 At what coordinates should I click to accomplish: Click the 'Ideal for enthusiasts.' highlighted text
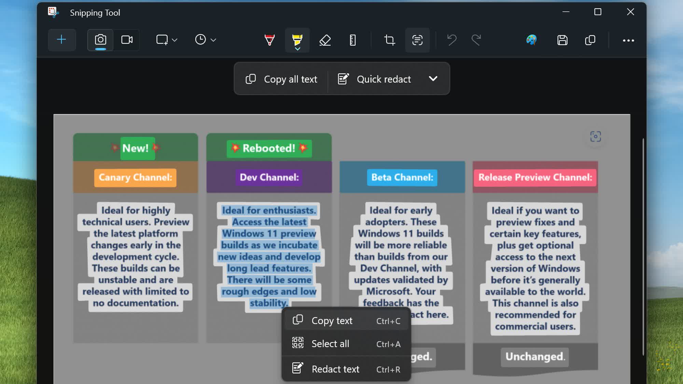click(x=269, y=210)
